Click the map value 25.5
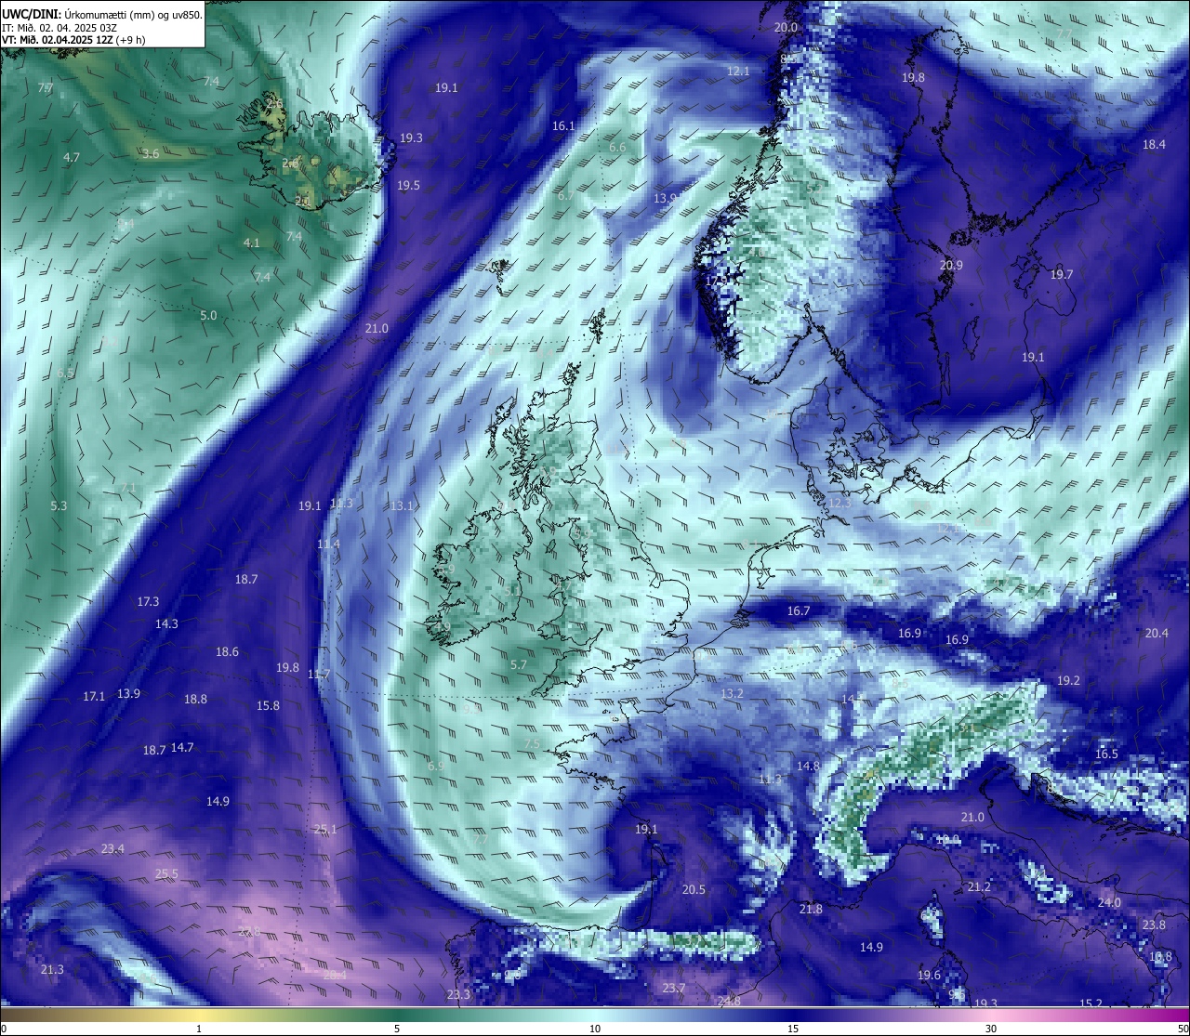This screenshot has height=1036, width=1190. (166, 874)
